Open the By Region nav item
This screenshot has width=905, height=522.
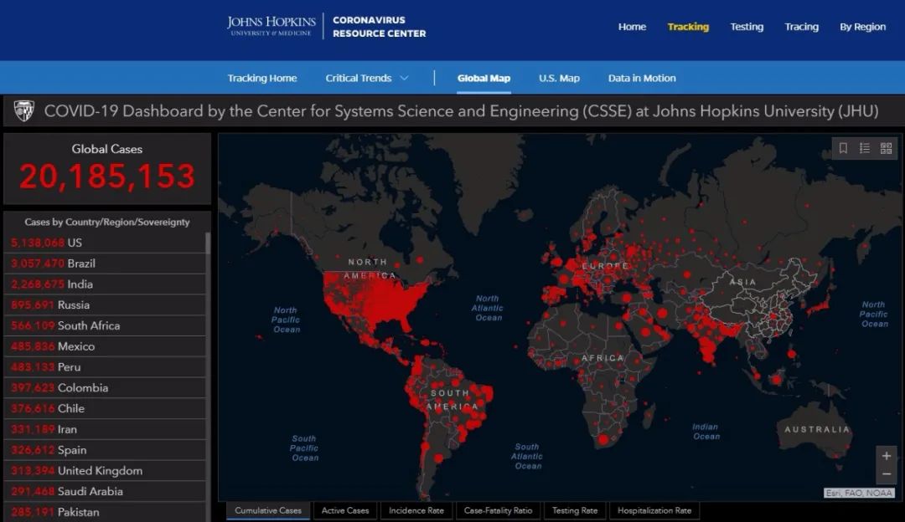[863, 27]
